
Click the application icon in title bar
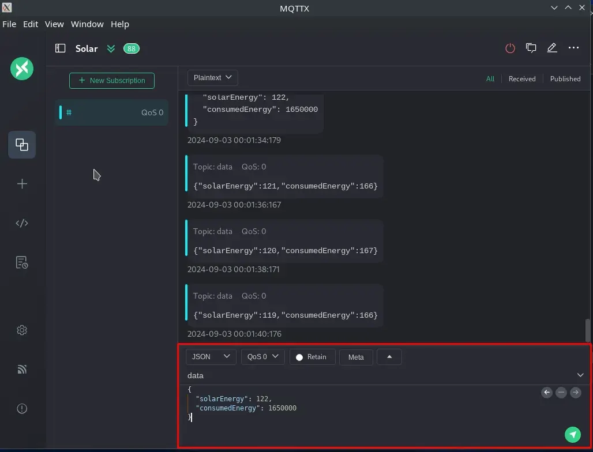coord(6,7)
